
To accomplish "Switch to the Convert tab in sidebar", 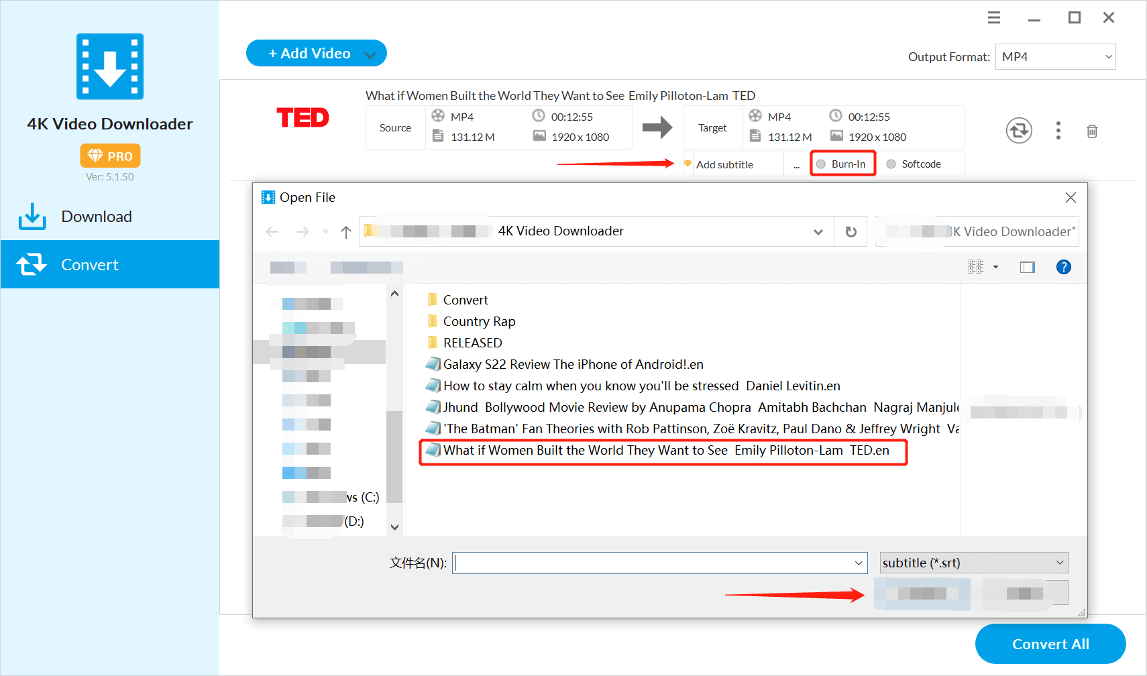I will click(x=90, y=265).
